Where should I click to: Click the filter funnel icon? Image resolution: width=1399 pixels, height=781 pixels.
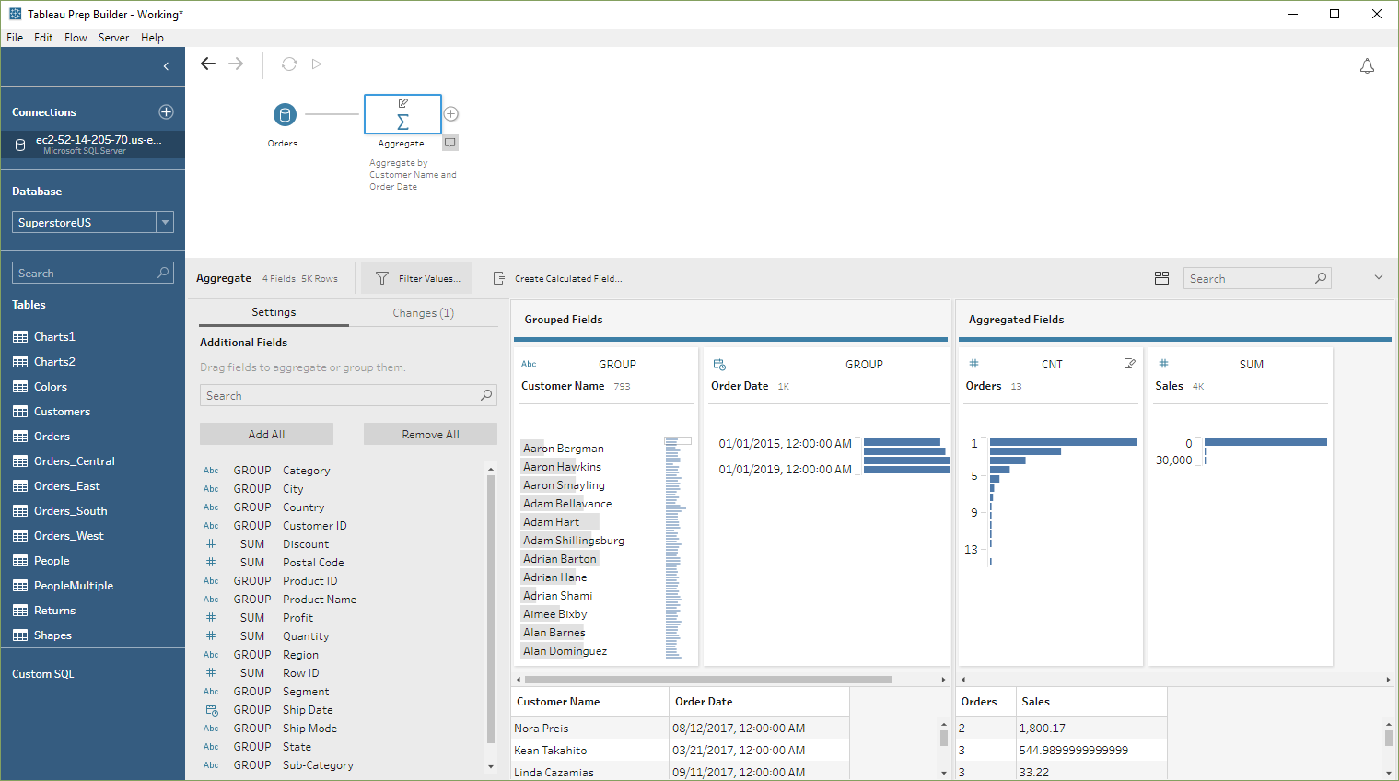coord(382,278)
